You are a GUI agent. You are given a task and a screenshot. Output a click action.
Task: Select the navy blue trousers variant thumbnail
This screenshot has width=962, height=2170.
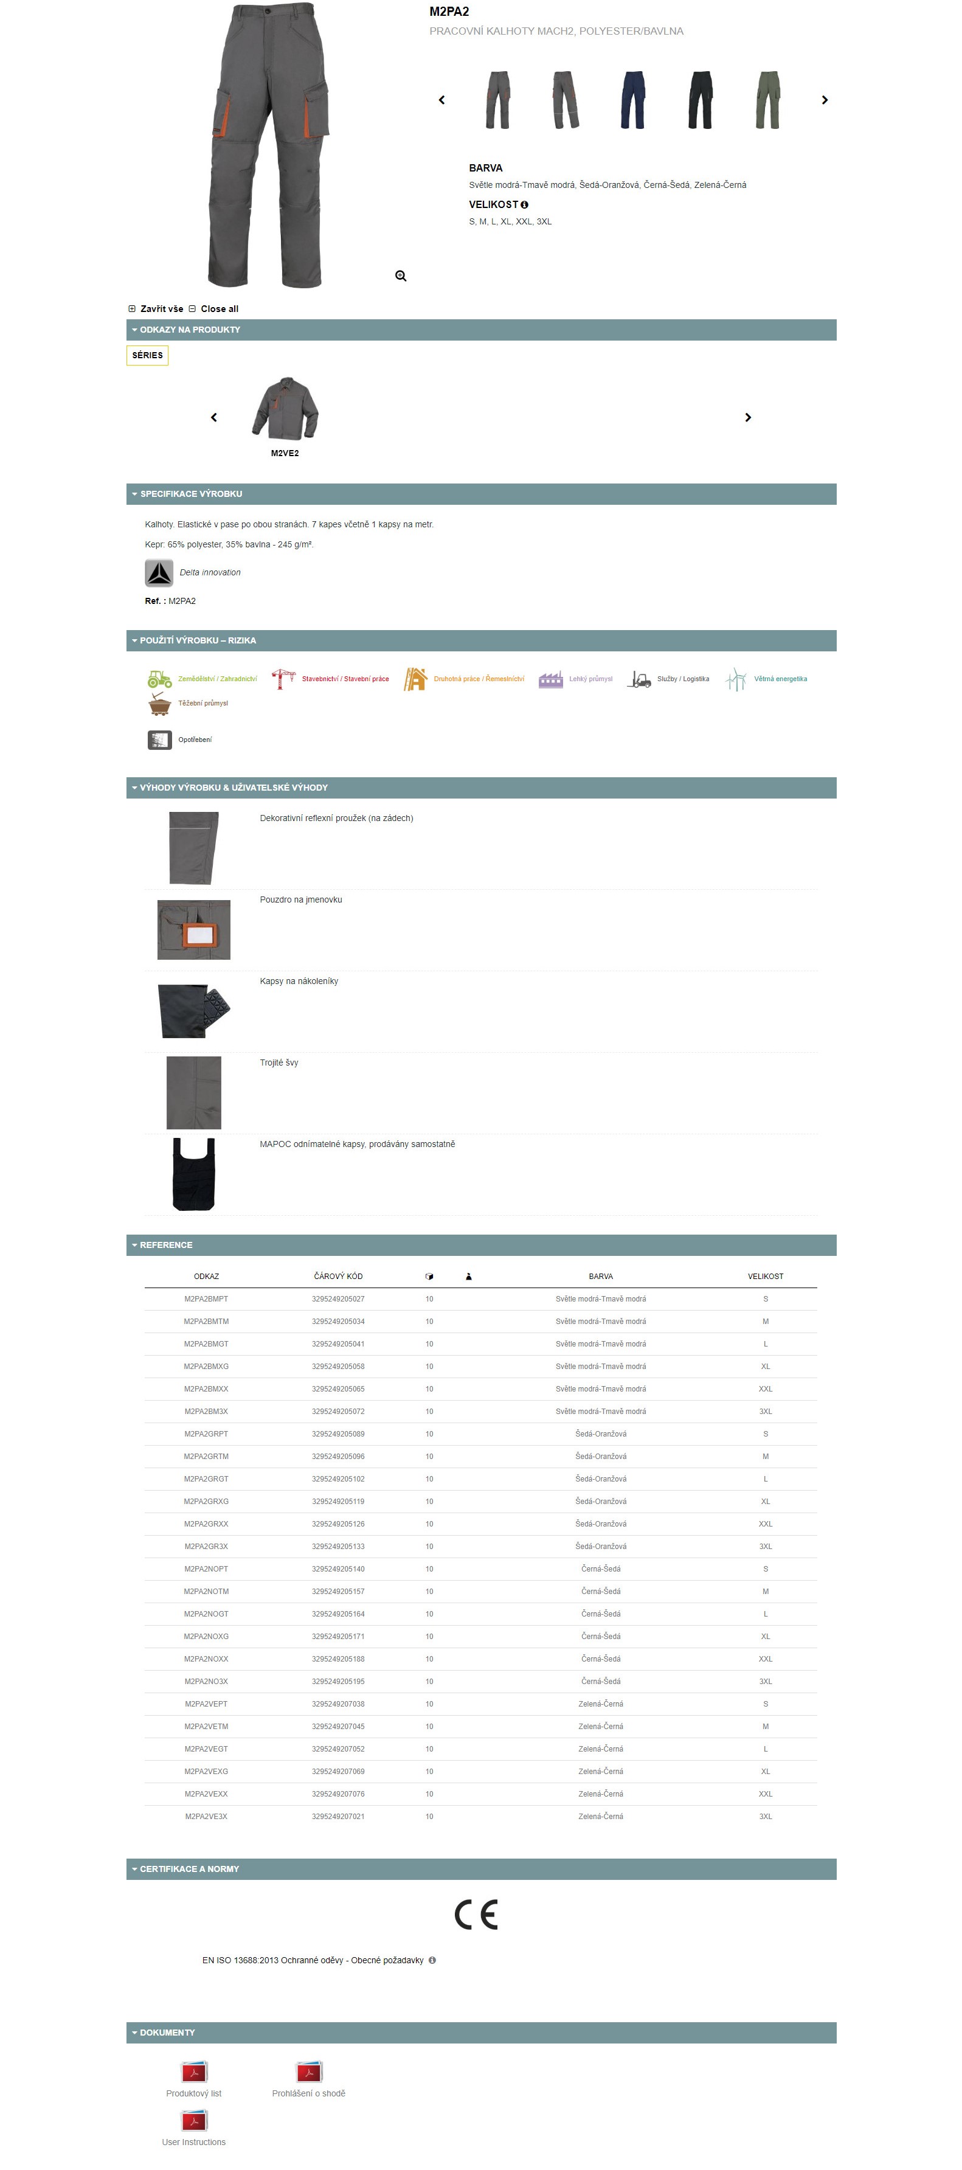pos(632,100)
